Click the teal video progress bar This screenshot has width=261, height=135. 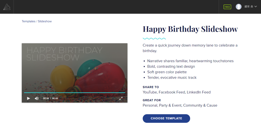click(74, 93)
